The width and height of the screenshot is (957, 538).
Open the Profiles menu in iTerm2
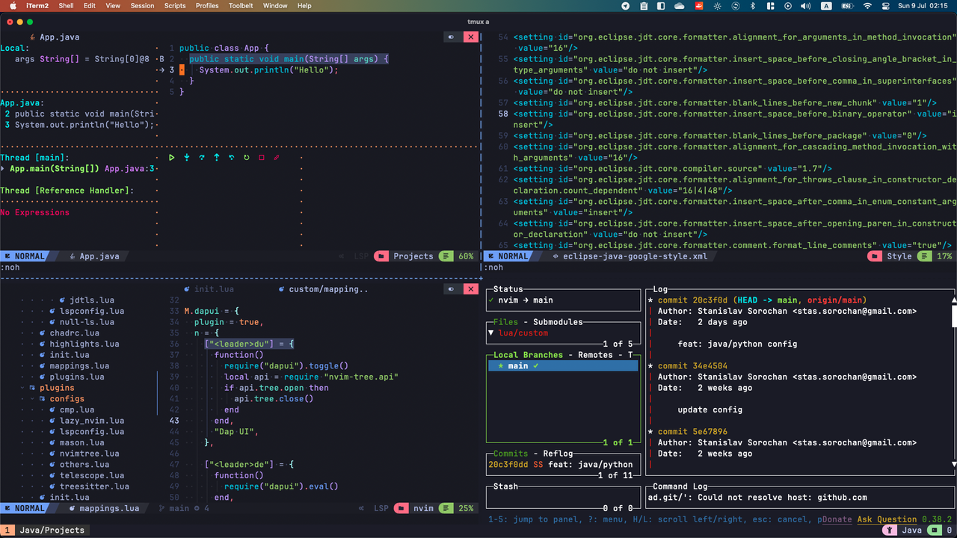pyautogui.click(x=207, y=5)
